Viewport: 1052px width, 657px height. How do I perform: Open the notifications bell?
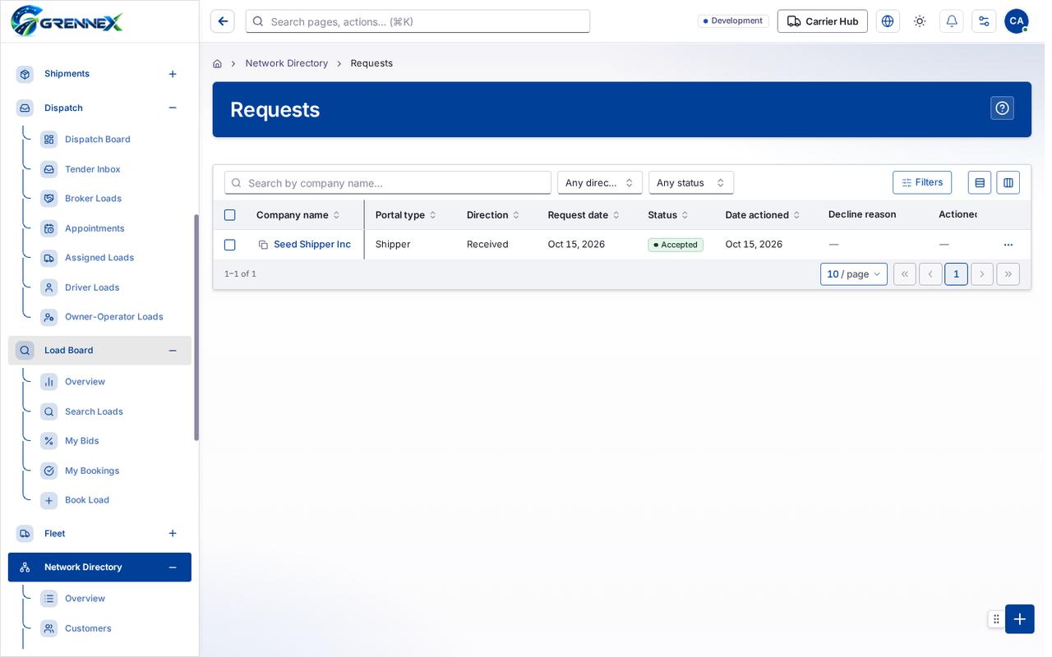click(952, 21)
